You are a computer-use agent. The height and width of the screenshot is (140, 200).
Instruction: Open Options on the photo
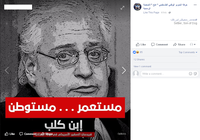tap(122, 134)
